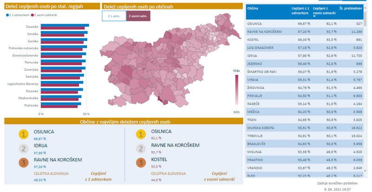Viewport: 372px width, 192px height.
Task: Click the Podravska region in the bar chart
Action: pos(31,106)
